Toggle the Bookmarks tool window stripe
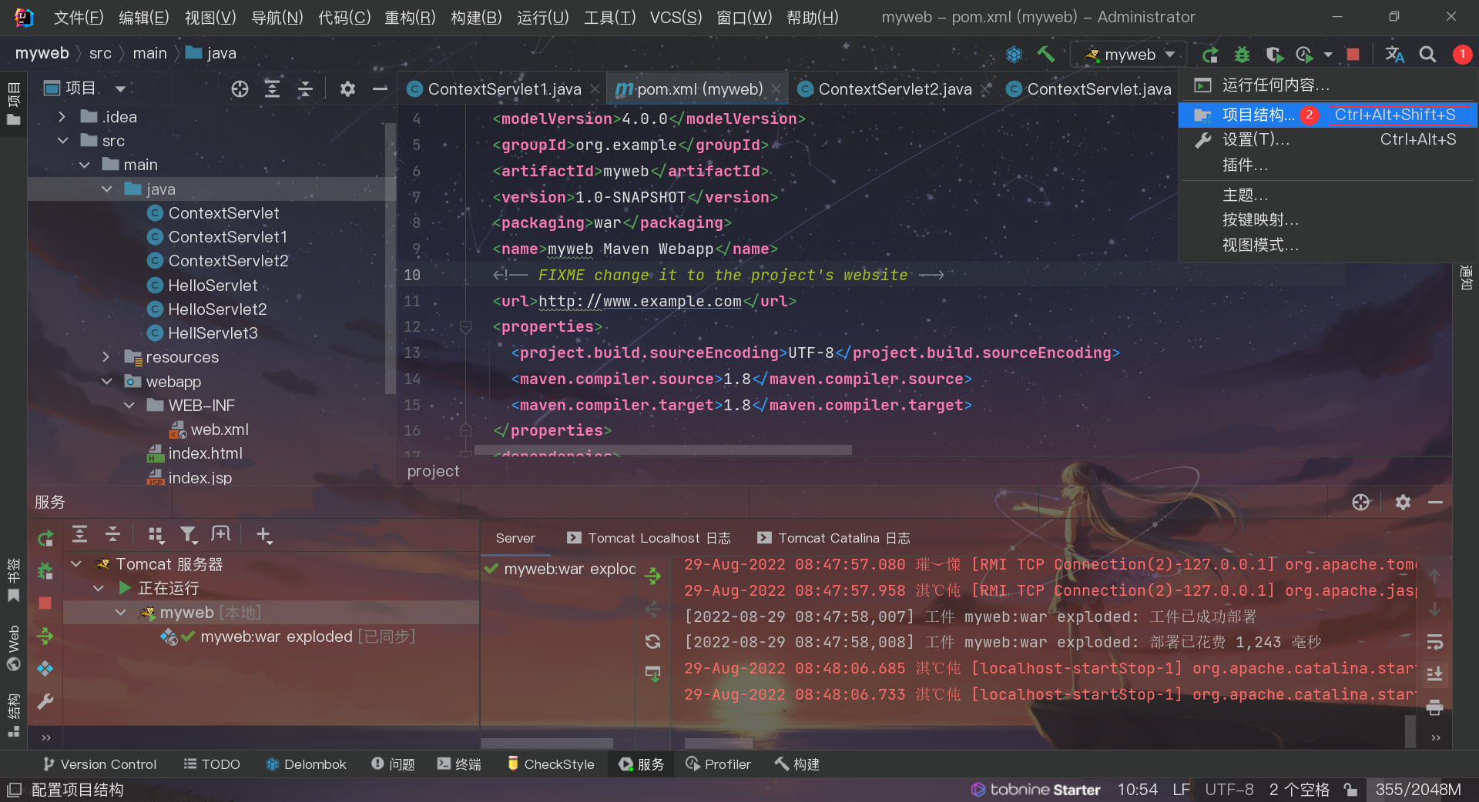Image resolution: width=1479 pixels, height=802 pixels. [13, 582]
